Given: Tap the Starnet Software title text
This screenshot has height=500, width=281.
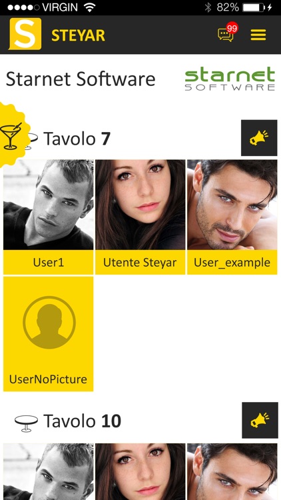Looking at the screenshot, I should 81,79.
